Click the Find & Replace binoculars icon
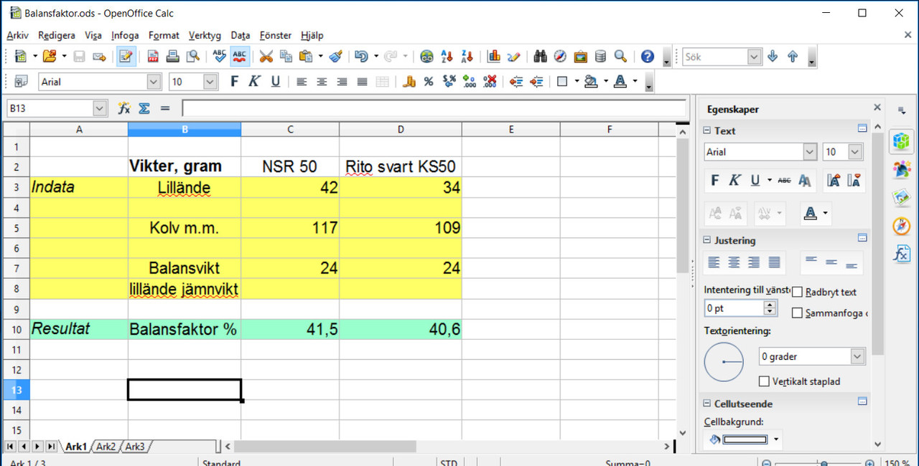The height and width of the screenshot is (466, 919). (540, 57)
